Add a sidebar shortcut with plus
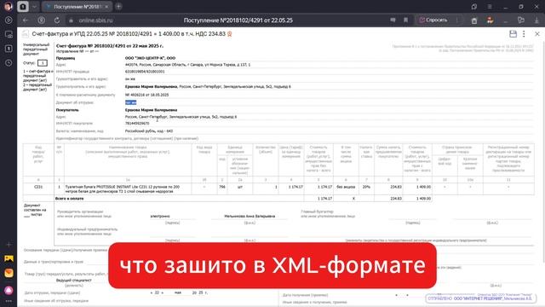This screenshot has height=307, width=545. pyautogui.click(x=9, y=245)
